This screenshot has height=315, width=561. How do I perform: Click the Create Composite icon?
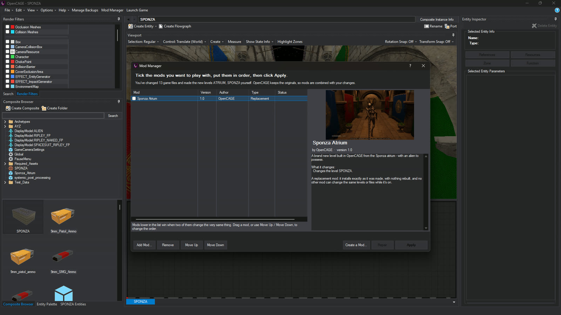click(x=8, y=108)
